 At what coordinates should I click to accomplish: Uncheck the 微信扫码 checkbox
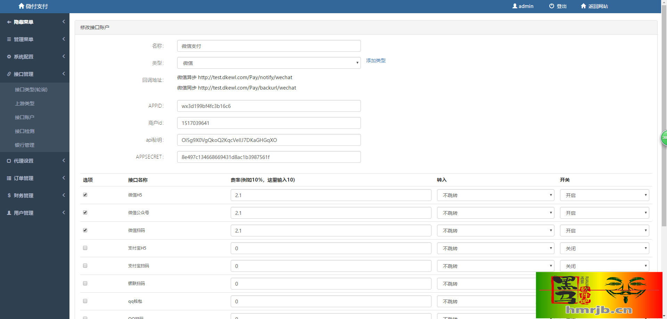85,230
